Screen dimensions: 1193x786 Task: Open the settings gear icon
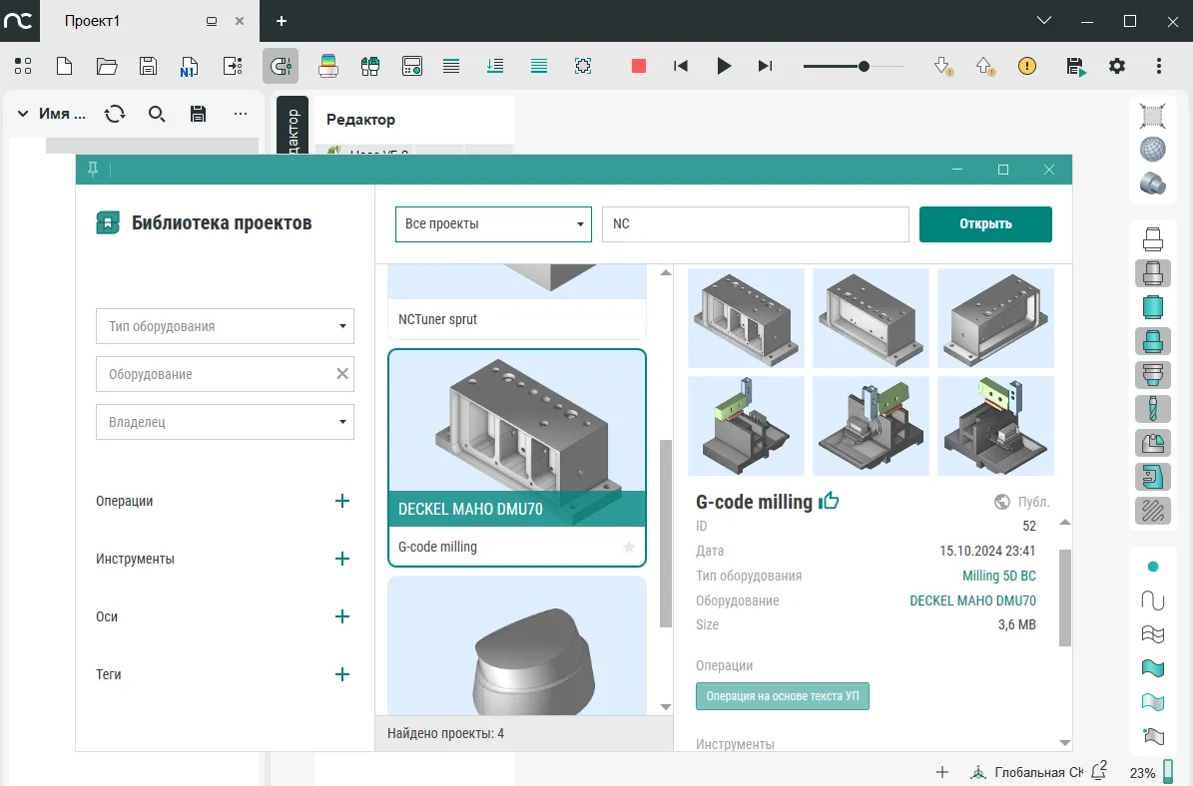1117,66
